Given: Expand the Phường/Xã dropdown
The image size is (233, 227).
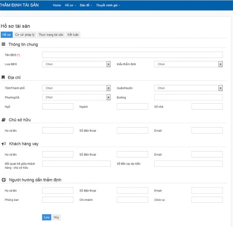Looking at the screenshot, I should pyautogui.click(x=76, y=97).
